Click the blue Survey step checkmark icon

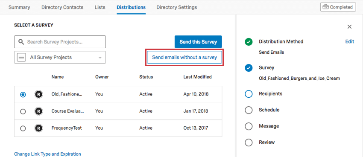point(249,68)
